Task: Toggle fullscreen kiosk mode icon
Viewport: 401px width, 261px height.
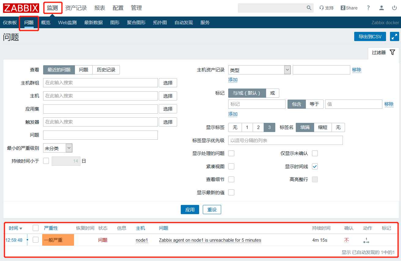Action: click(395, 36)
